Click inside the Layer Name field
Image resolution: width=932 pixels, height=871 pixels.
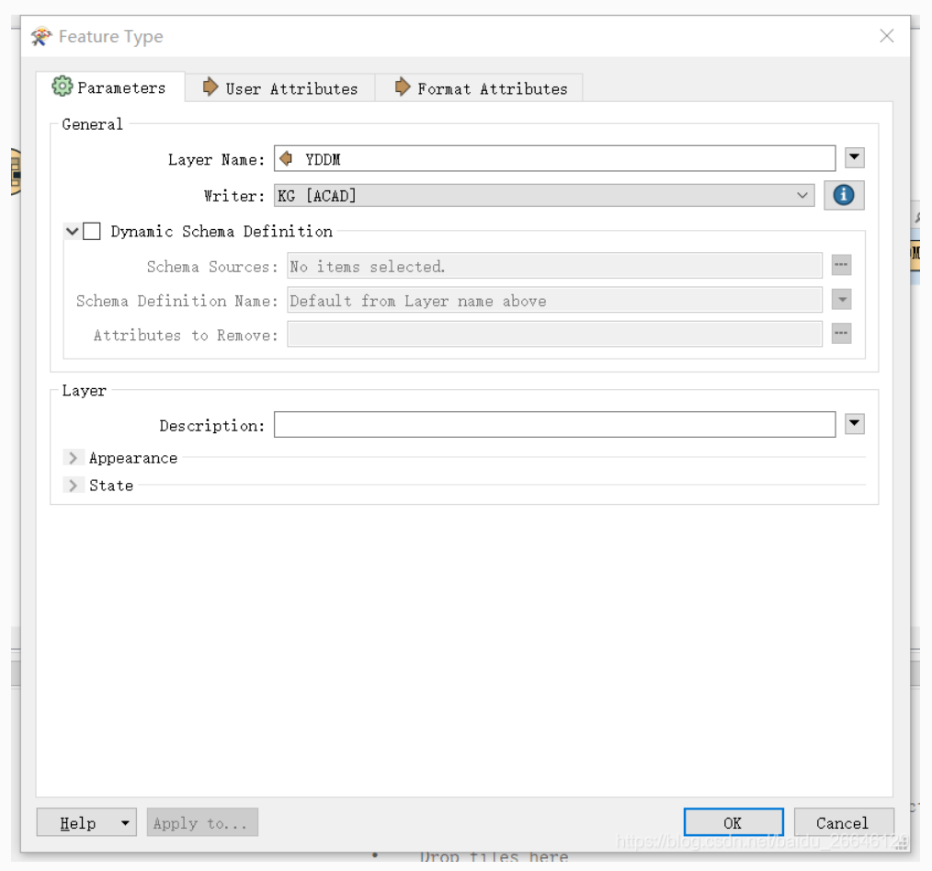(554, 158)
